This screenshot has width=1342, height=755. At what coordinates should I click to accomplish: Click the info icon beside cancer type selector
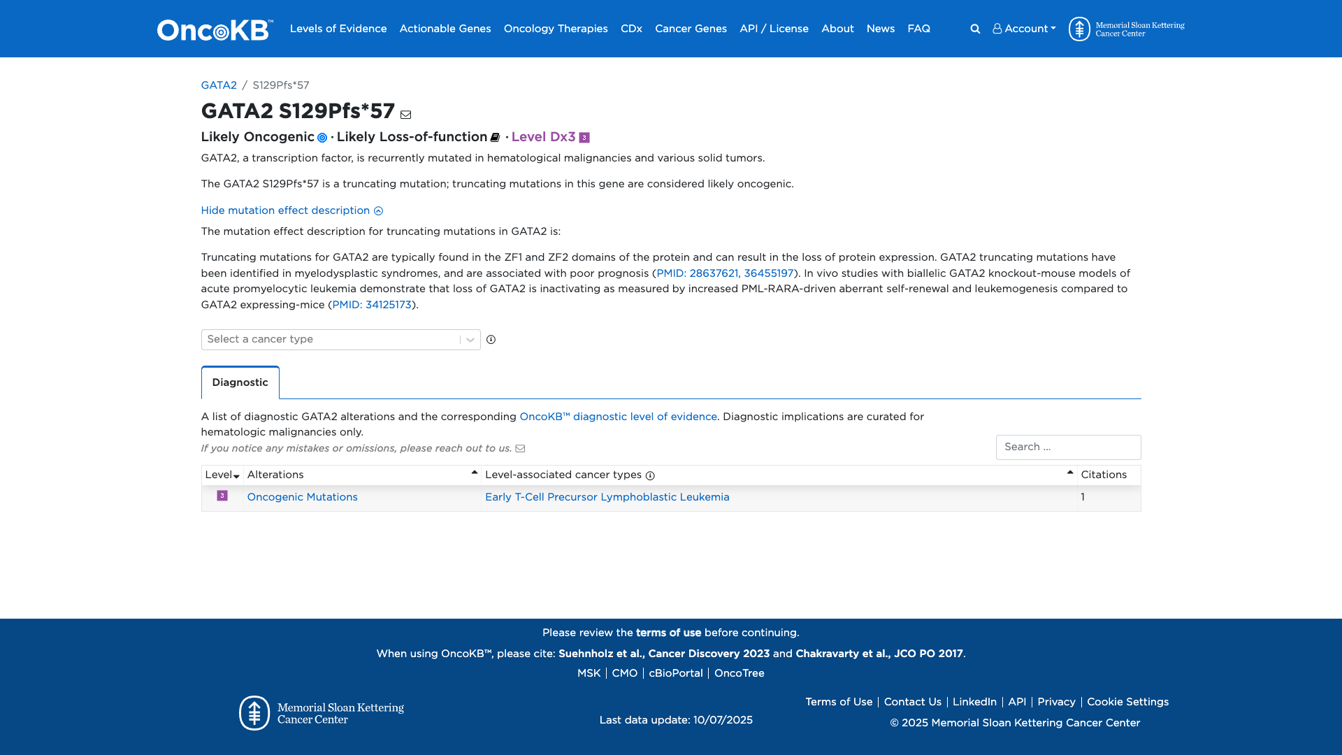point(491,340)
